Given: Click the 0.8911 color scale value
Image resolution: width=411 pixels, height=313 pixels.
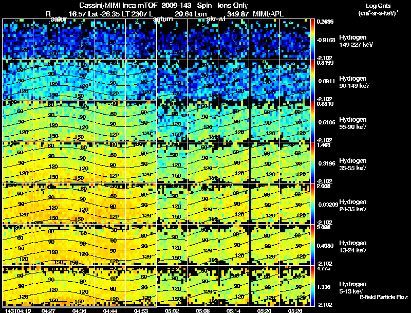Looking at the screenshot, I should pyautogui.click(x=327, y=81).
